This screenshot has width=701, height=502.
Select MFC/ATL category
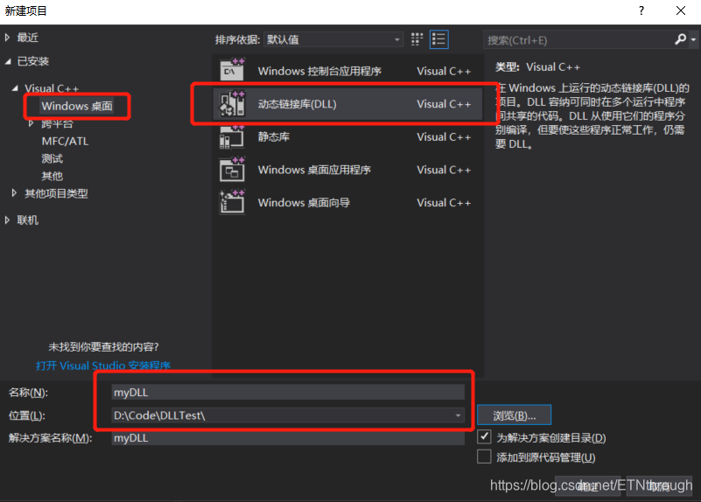66,141
